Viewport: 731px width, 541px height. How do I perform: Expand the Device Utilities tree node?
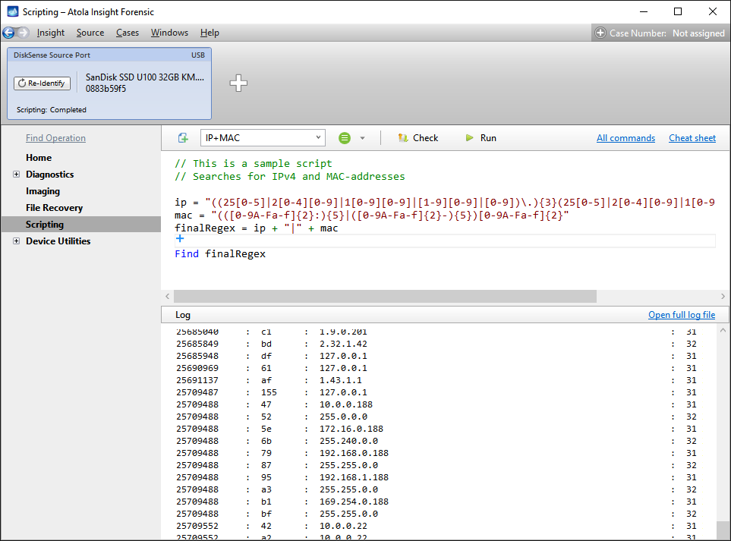tap(16, 241)
